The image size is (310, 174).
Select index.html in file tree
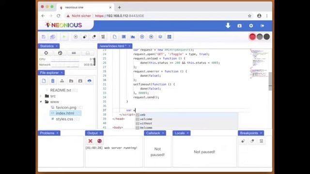(x=65, y=113)
